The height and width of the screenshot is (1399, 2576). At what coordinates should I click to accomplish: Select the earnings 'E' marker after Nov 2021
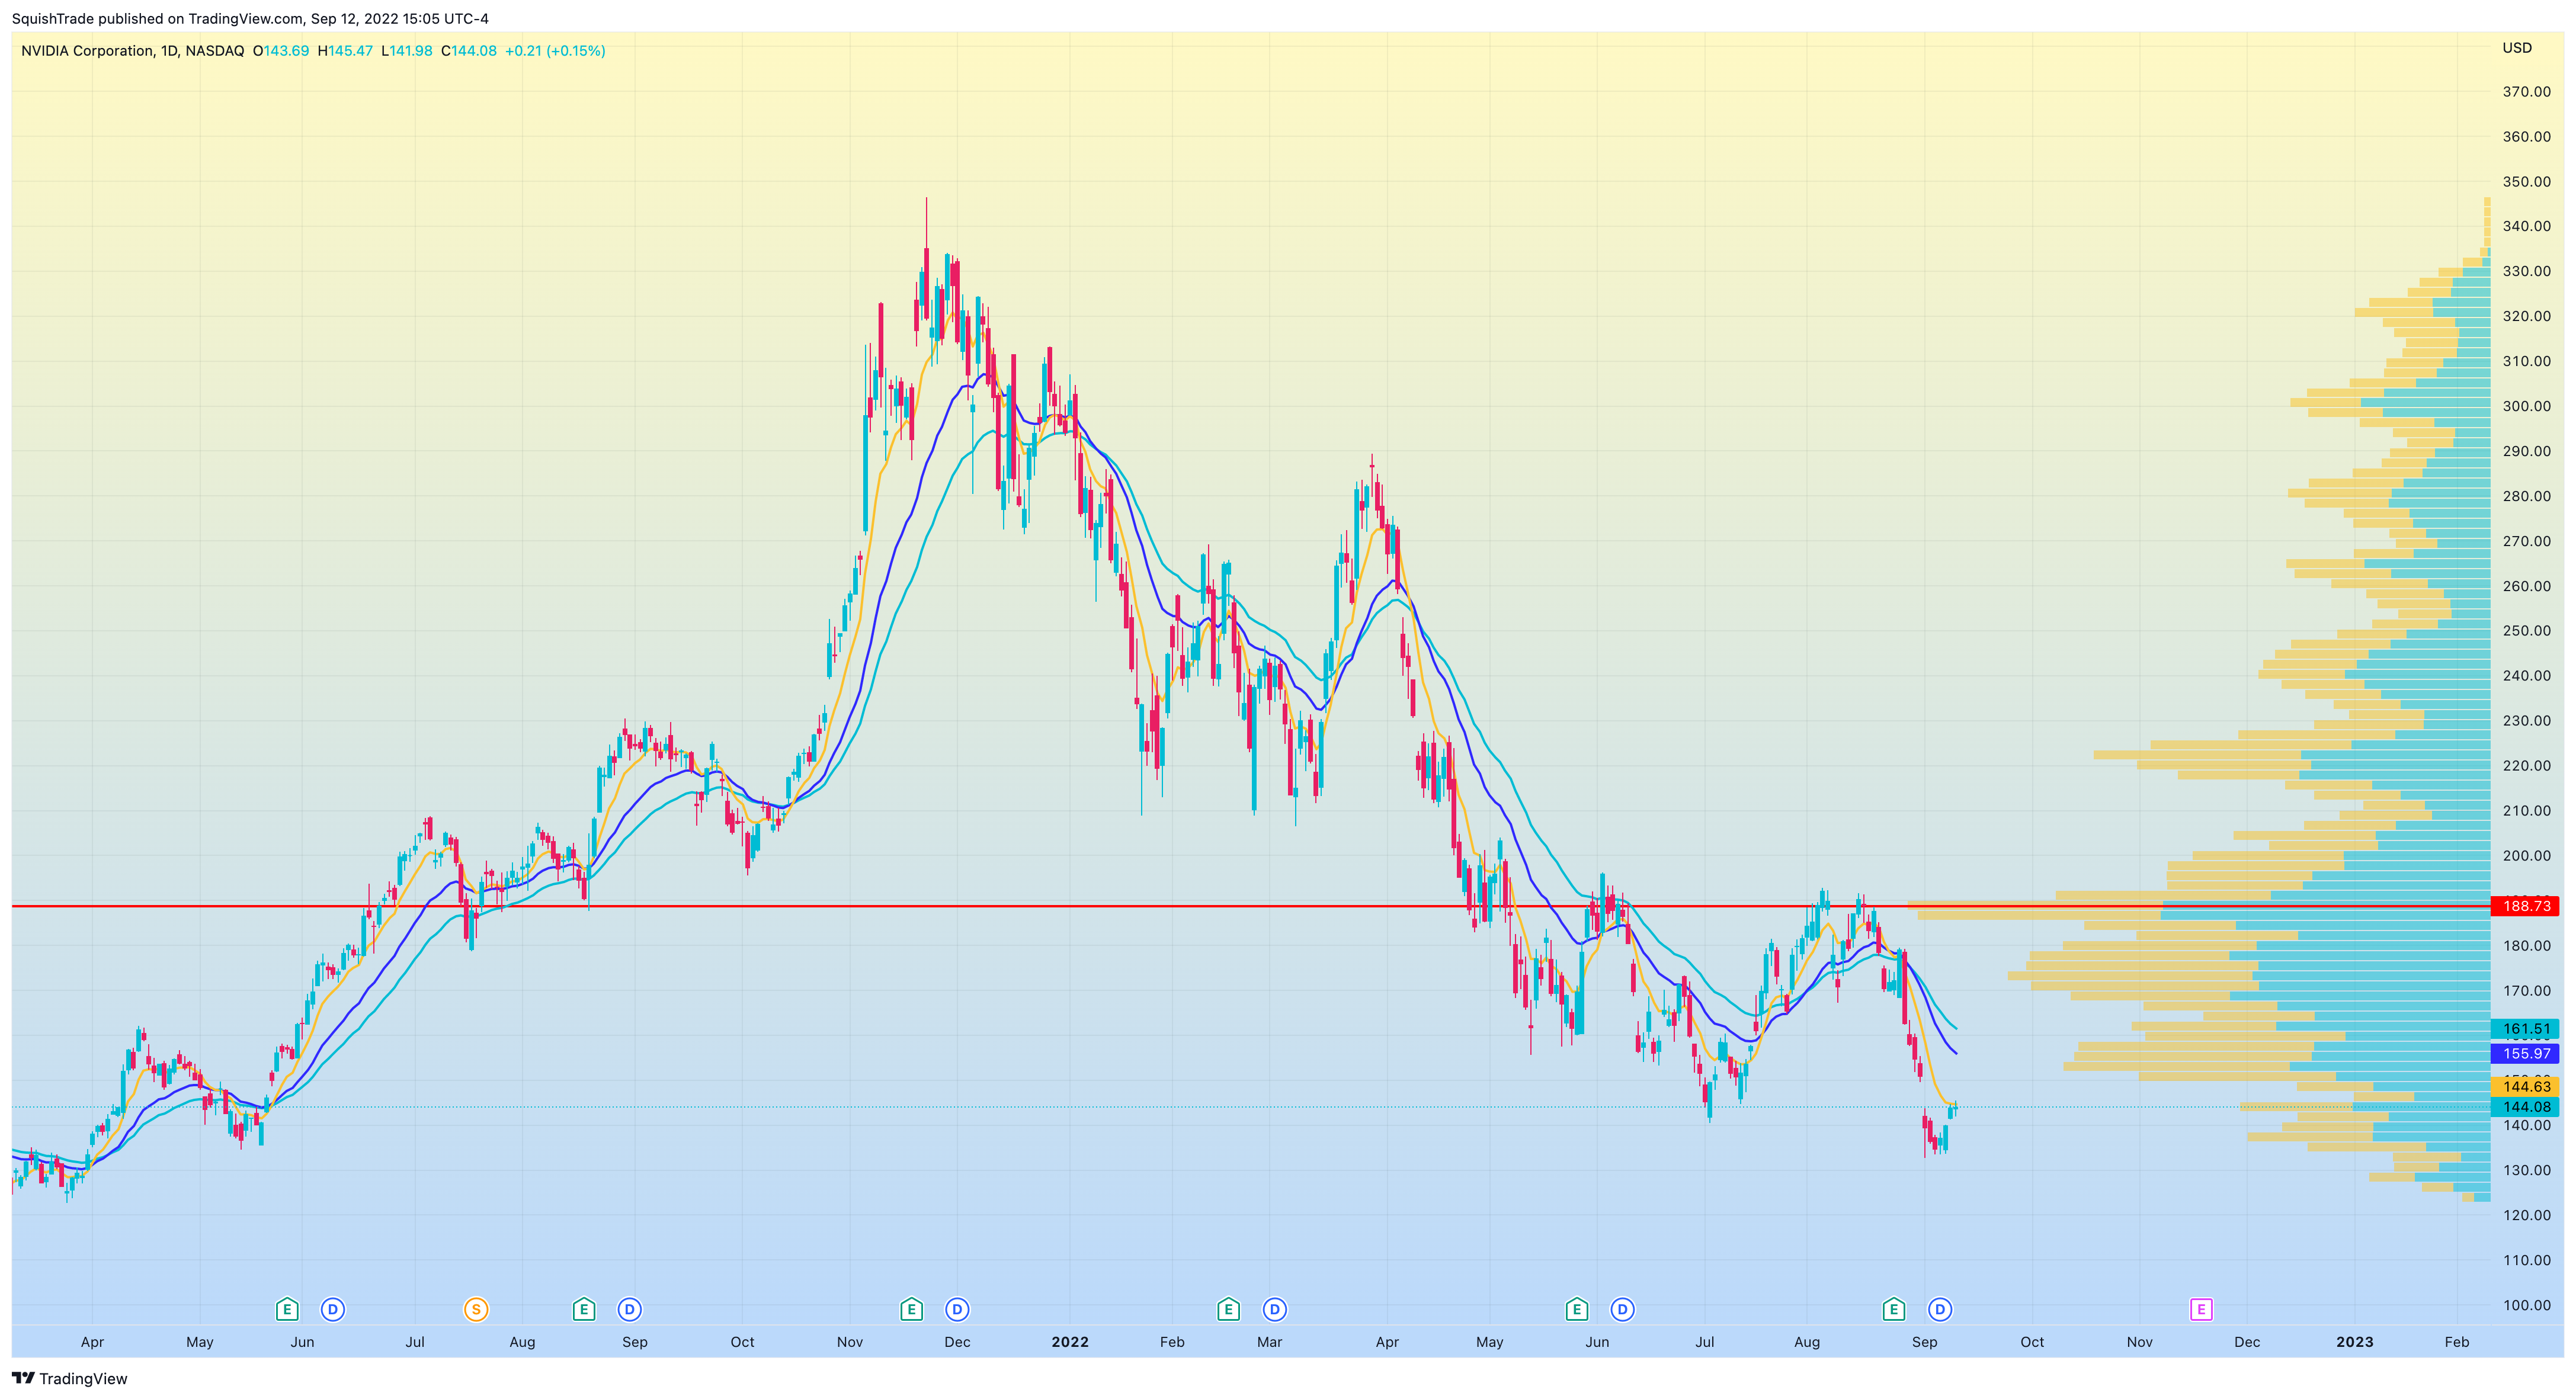911,1309
